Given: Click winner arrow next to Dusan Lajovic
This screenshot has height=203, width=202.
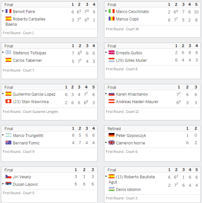Looking at the screenshot, I should 3,183.
